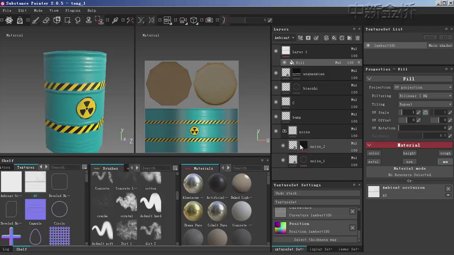Select the Polygon Fill tool
Viewport: 454px width, 255px height.
tap(67, 20)
